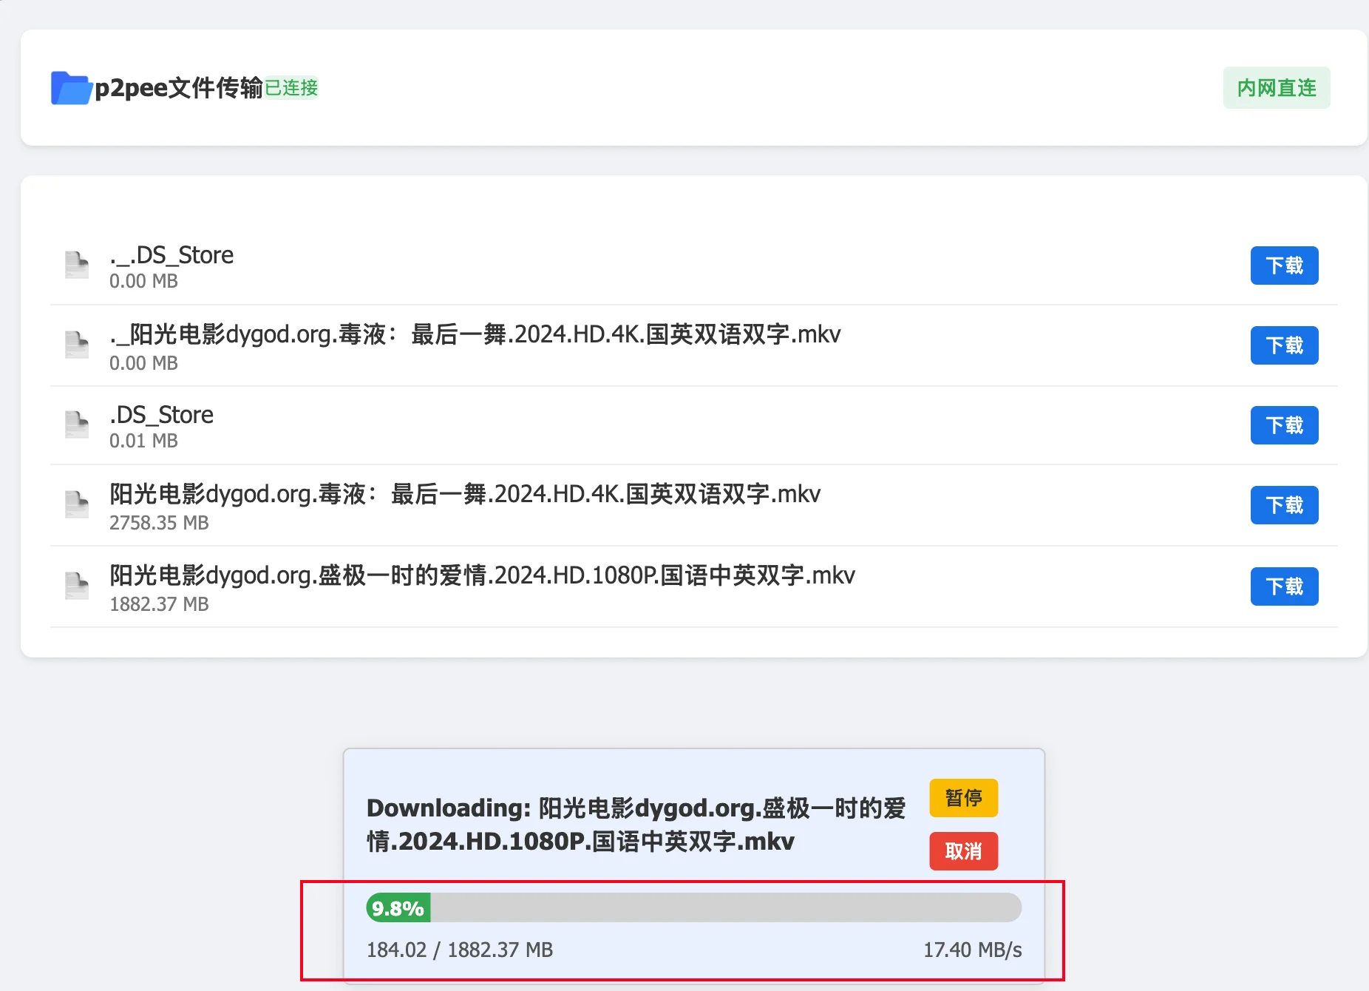Pause the current download with 暂停
This screenshot has width=1369, height=991.
click(963, 798)
